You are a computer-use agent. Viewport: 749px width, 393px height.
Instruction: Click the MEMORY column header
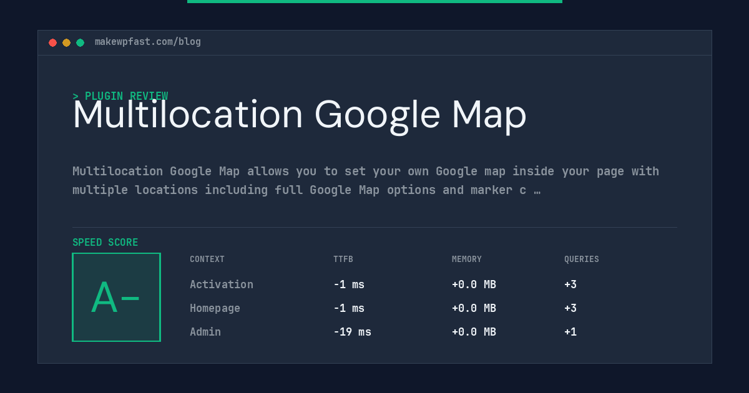click(467, 259)
